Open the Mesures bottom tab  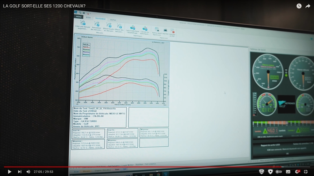[x=86, y=171]
